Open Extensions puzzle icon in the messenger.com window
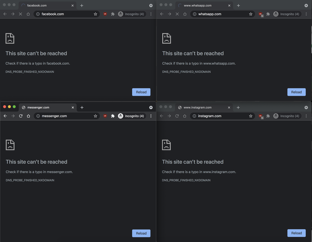This screenshot has width=312, height=242. pyautogui.click(x=113, y=116)
